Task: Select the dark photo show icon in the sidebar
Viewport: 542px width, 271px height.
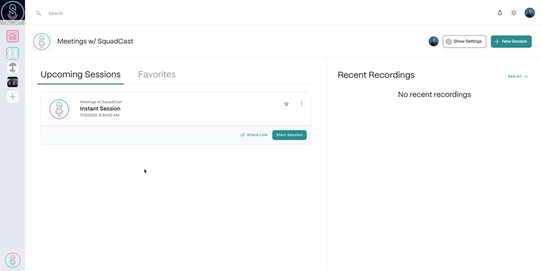Action: tap(12, 82)
